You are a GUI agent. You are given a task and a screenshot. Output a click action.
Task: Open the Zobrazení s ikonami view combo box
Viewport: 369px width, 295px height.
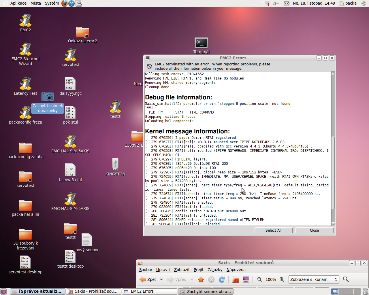coord(314,279)
